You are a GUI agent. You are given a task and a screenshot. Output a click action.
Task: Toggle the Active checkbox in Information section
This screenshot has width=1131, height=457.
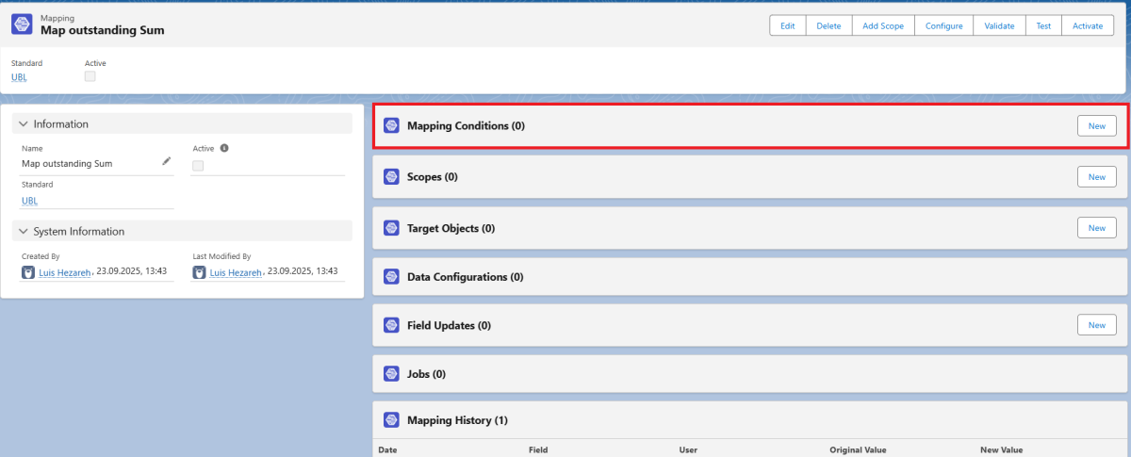(x=198, y=166)
